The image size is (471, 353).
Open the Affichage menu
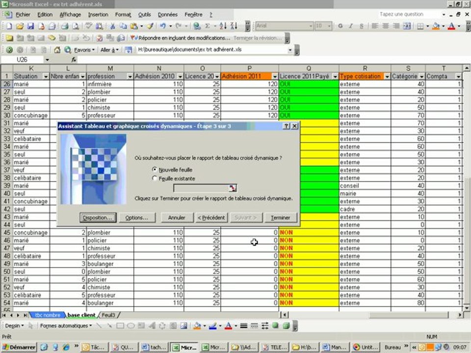70,14
